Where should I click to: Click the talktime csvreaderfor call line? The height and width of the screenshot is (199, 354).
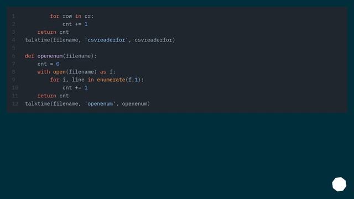click(100, 40)
